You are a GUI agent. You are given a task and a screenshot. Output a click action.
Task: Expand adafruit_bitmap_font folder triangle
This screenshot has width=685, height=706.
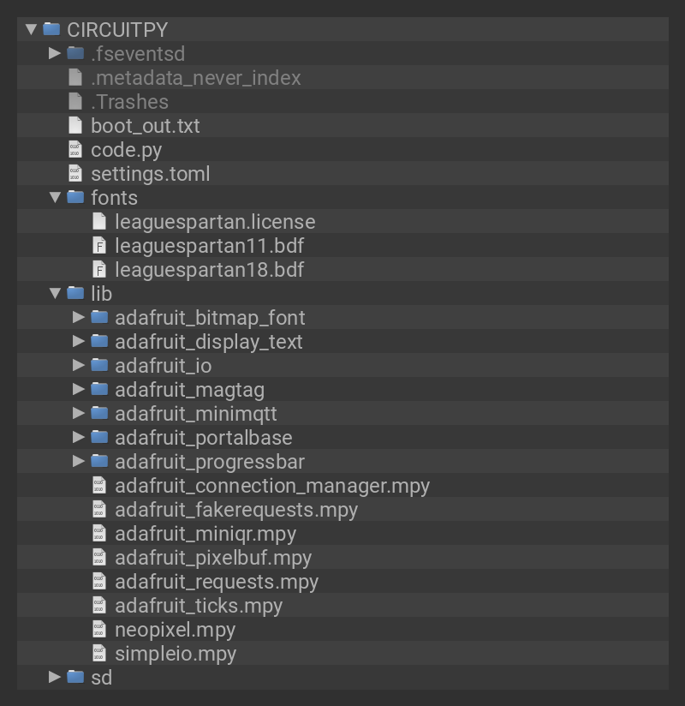coord(78,317)
